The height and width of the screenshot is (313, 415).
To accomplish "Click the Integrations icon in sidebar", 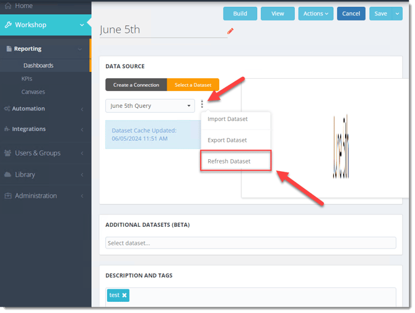I will (7, 129).
